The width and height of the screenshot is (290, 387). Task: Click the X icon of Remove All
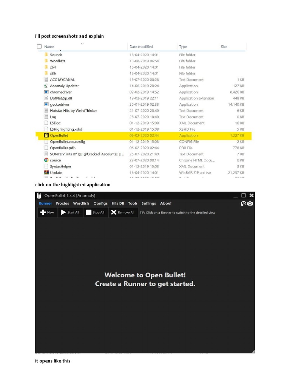[x=113, y=212]
